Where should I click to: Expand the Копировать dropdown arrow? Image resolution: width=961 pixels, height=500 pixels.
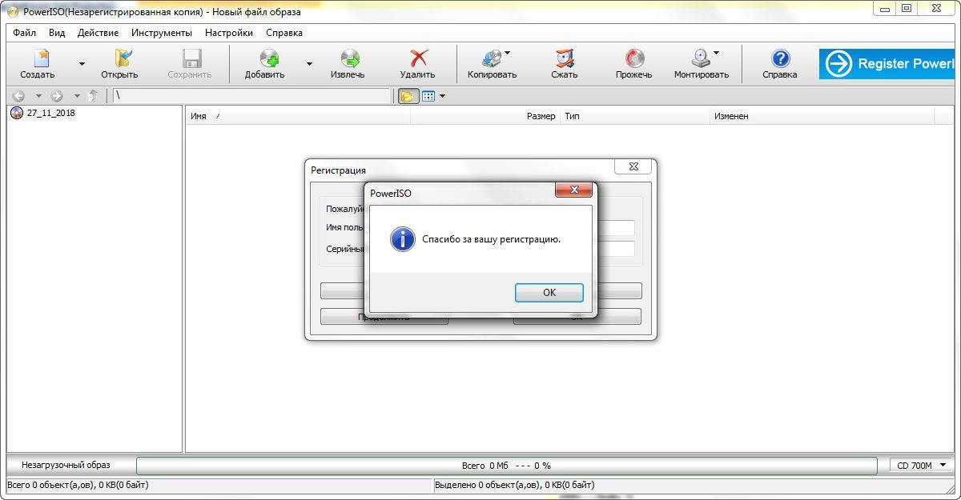507,54
